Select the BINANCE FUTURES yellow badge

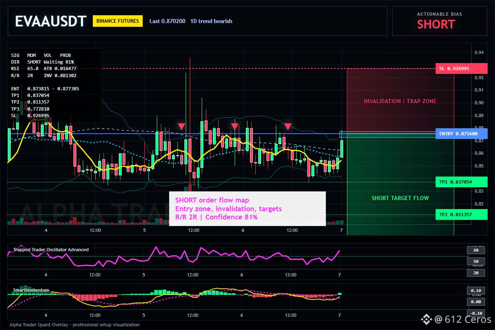118,21
